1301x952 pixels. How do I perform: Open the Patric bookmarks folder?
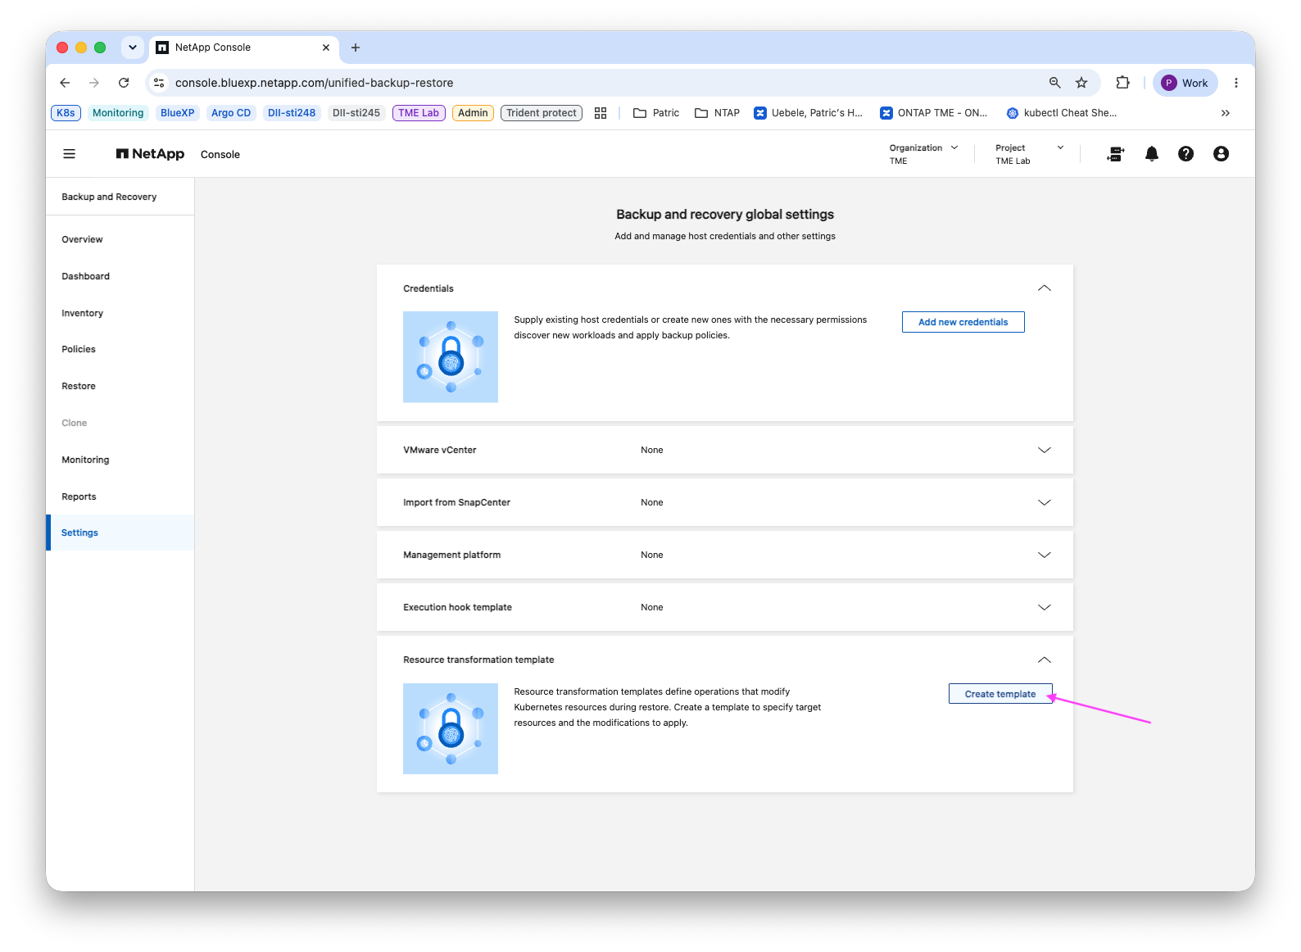656,113
